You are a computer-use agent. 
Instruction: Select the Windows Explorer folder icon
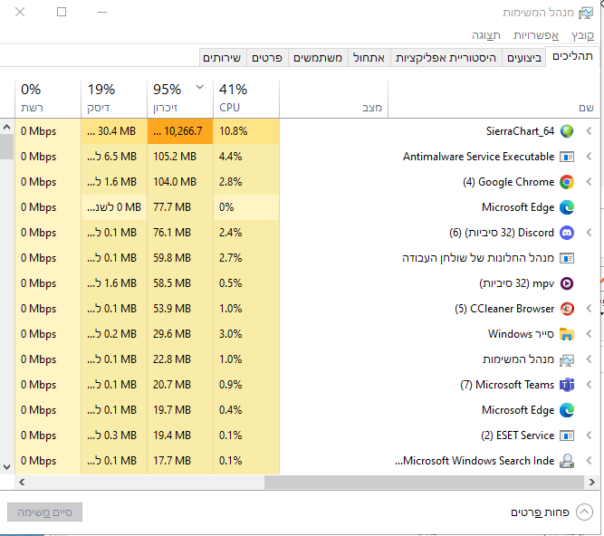[567, 334]
